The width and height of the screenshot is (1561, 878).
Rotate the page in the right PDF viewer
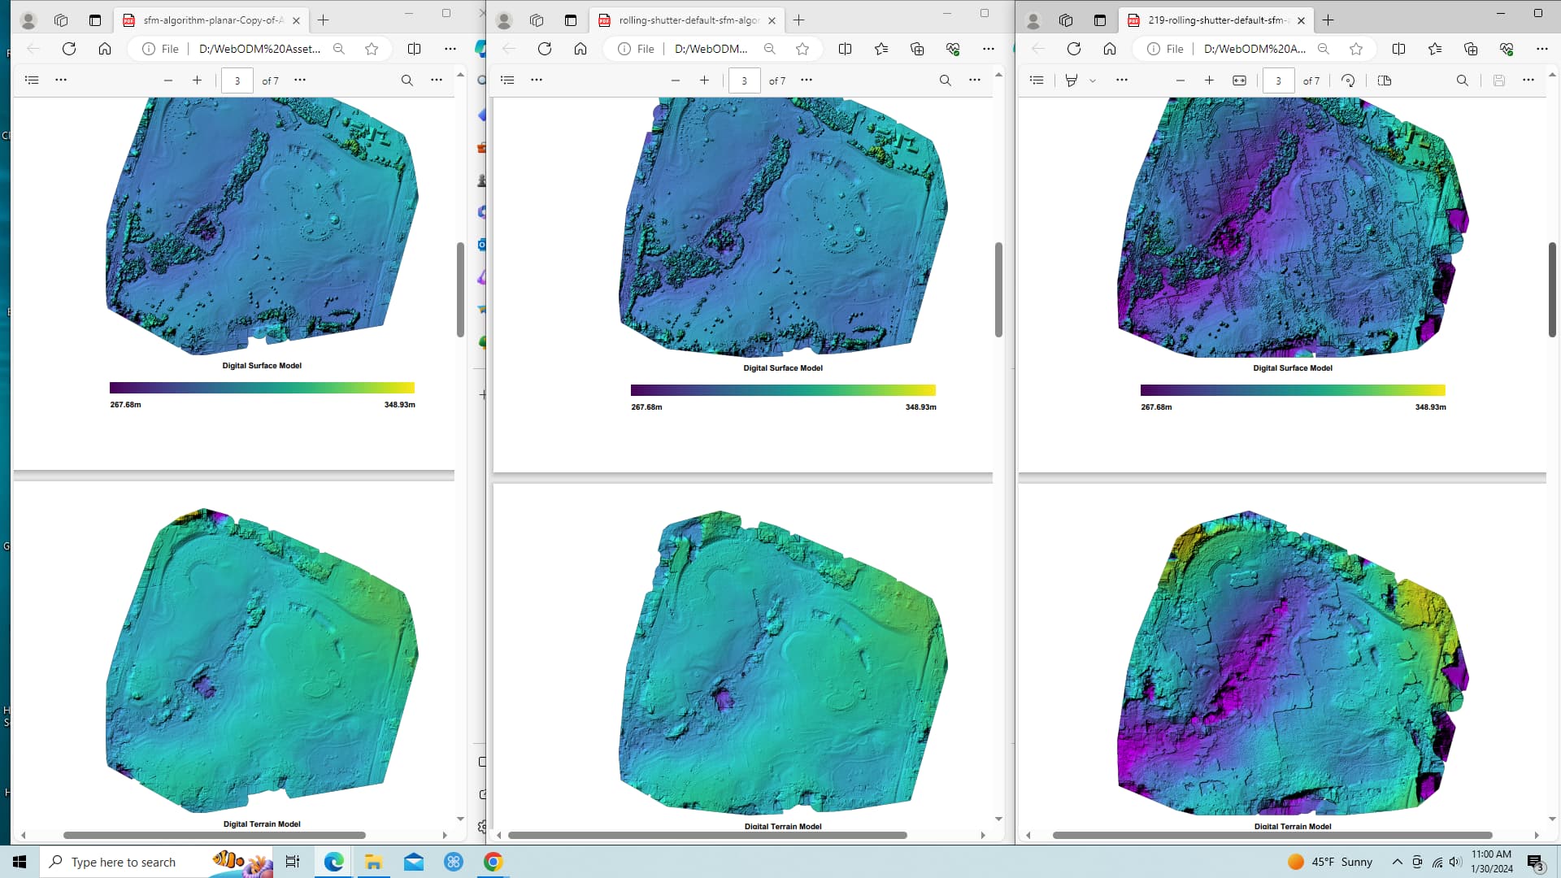[x=1349, y=80]
